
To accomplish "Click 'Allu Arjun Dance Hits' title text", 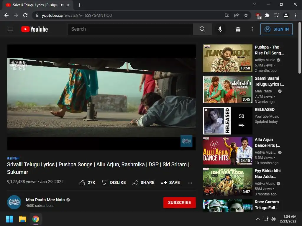I will pyautogui.click(x=267, y=142).
